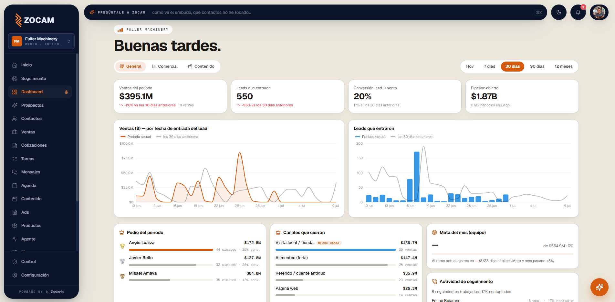
Task: Open the Pipeline abierto card
Action: point(522,96)
